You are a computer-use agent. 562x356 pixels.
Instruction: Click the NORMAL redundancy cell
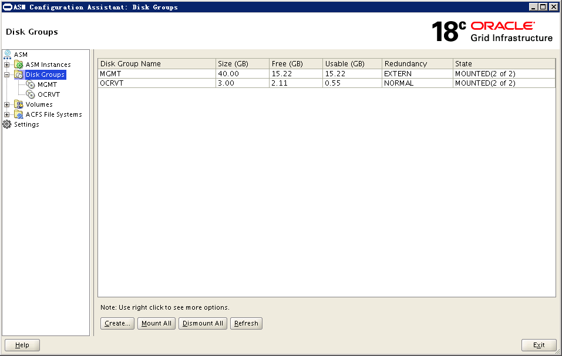coord(418,83)
